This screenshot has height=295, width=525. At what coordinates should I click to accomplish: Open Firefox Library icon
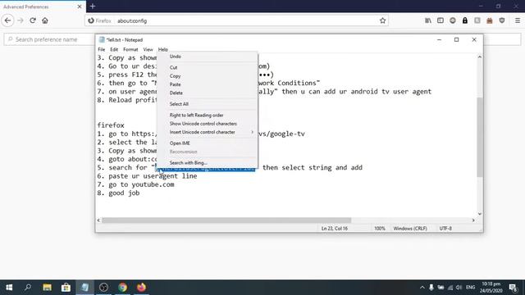click(x=428, y=20)
